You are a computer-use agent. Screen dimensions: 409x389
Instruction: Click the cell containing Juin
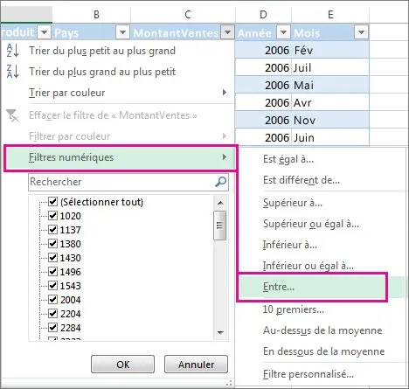tap(330, 137)
